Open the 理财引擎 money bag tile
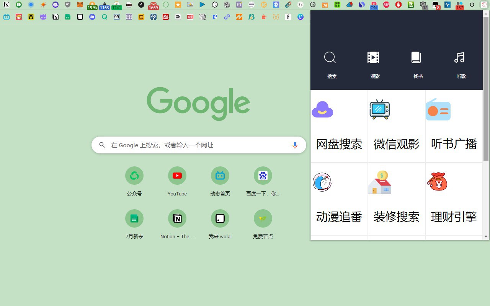Viewport: 490px width, 306px height. tap(454, 199)
